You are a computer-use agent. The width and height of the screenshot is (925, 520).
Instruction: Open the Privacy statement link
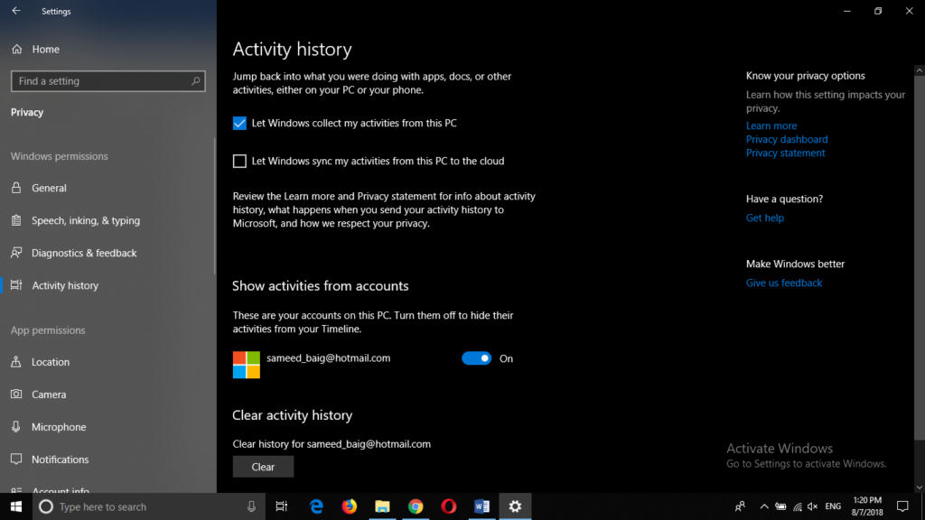785,153
